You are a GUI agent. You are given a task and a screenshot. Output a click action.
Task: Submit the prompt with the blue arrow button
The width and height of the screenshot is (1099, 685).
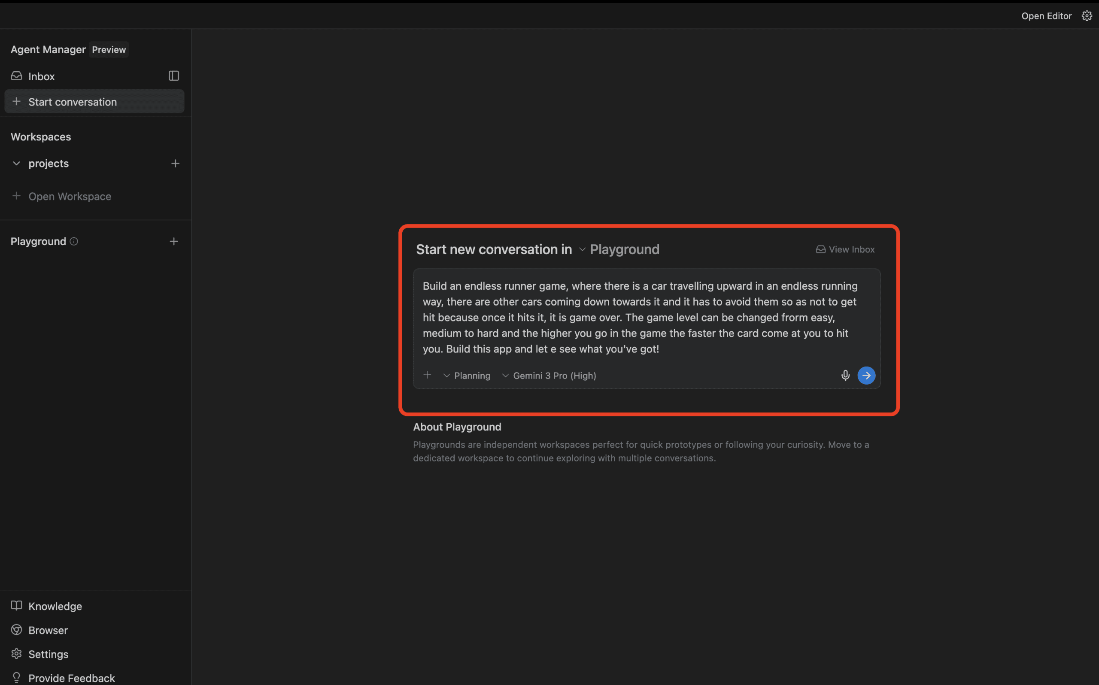click(866, 375)
